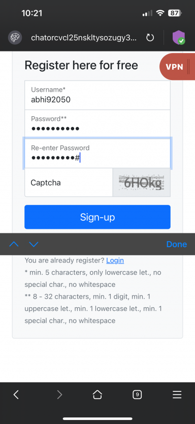This screenshot has width=195, height=424.
Task: Go forward with the right arrow
Action: [x=59, y=395]
